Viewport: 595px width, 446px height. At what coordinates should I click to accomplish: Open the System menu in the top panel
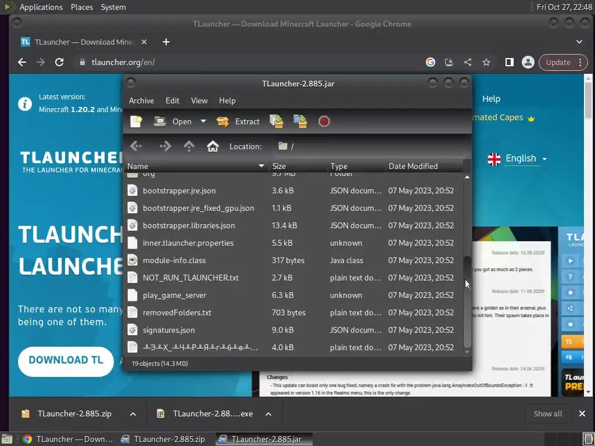point(113,7)
